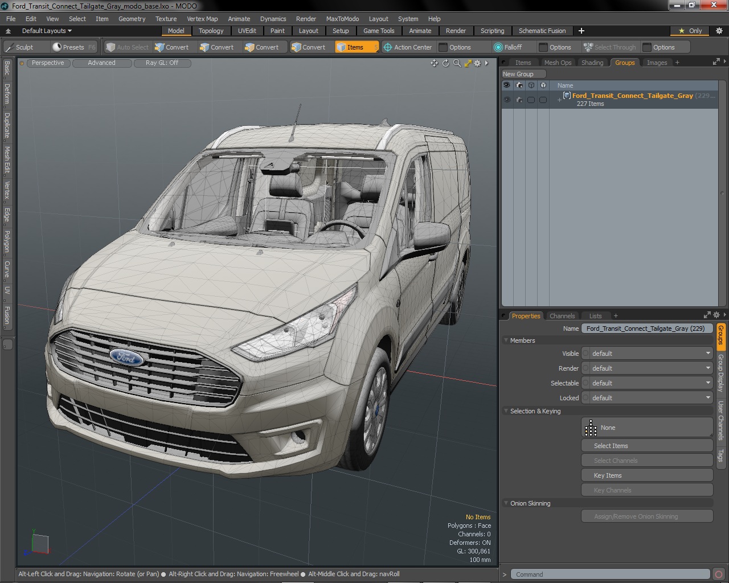Viewport: 729px width, 583px height.
Task: Toggle visibility eye for Ford_Transit_Connect_Tailgate_Gray group
Action: (506, 100)
